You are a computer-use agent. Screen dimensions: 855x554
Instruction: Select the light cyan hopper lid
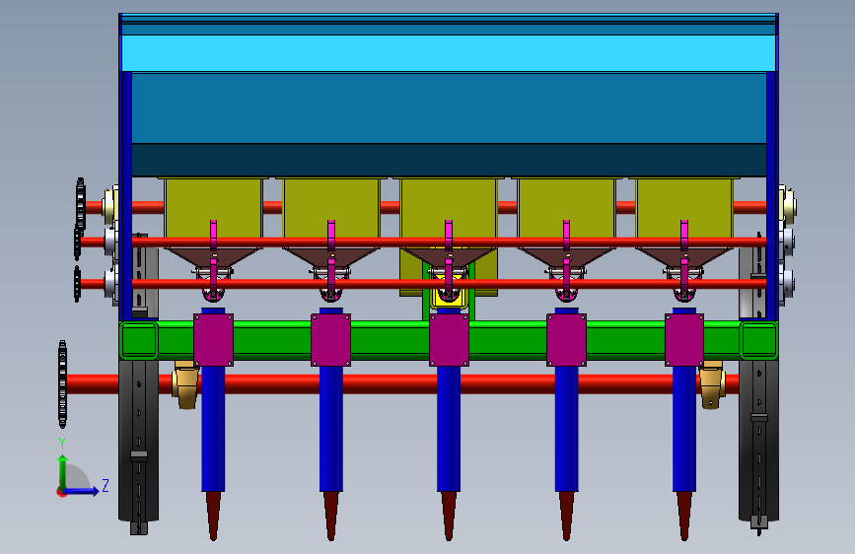[x=449, y=53]
